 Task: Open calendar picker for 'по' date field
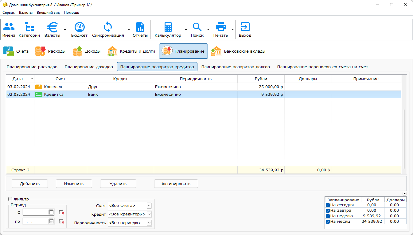point(51,222)
